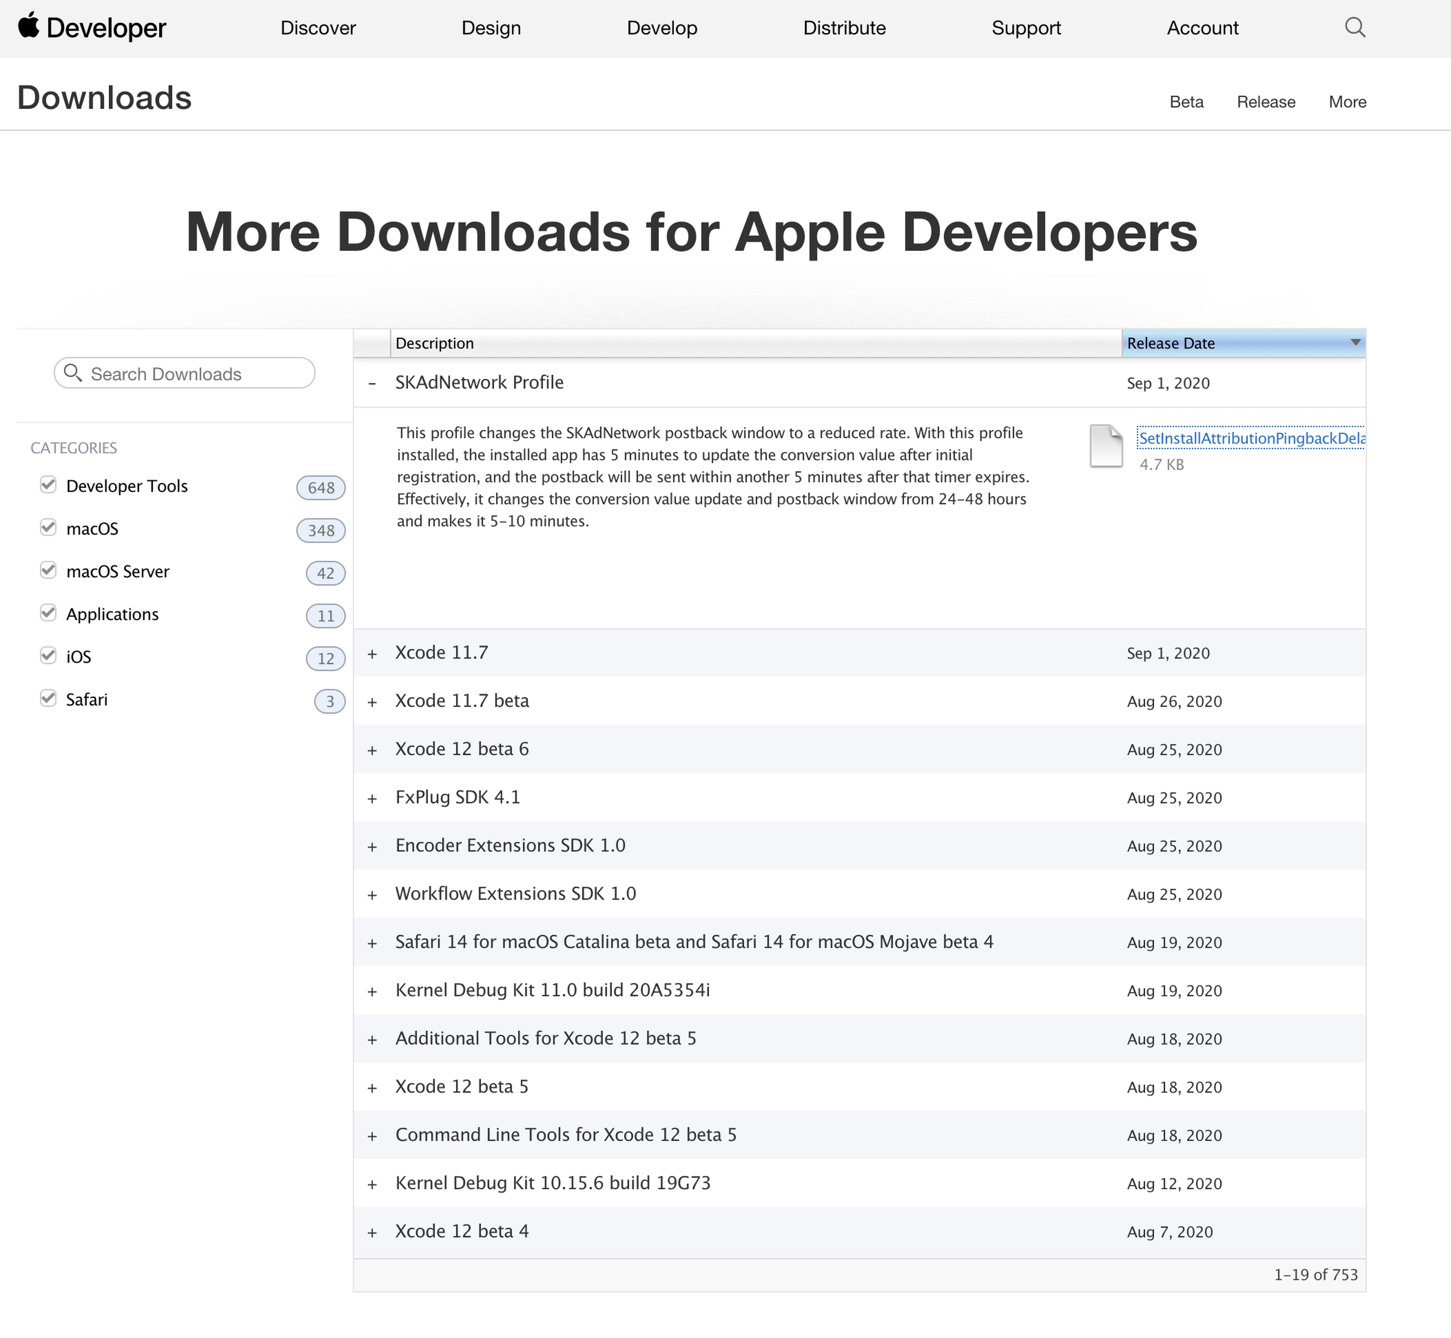This screenshot has width=1451, height=1338.
Task: Focus the Search Downloads field
Action: 184,373
